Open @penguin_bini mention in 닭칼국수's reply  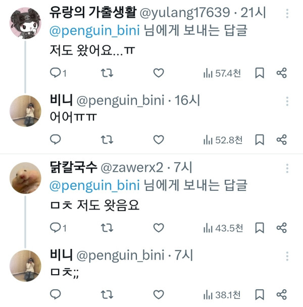tap(94, 185)
